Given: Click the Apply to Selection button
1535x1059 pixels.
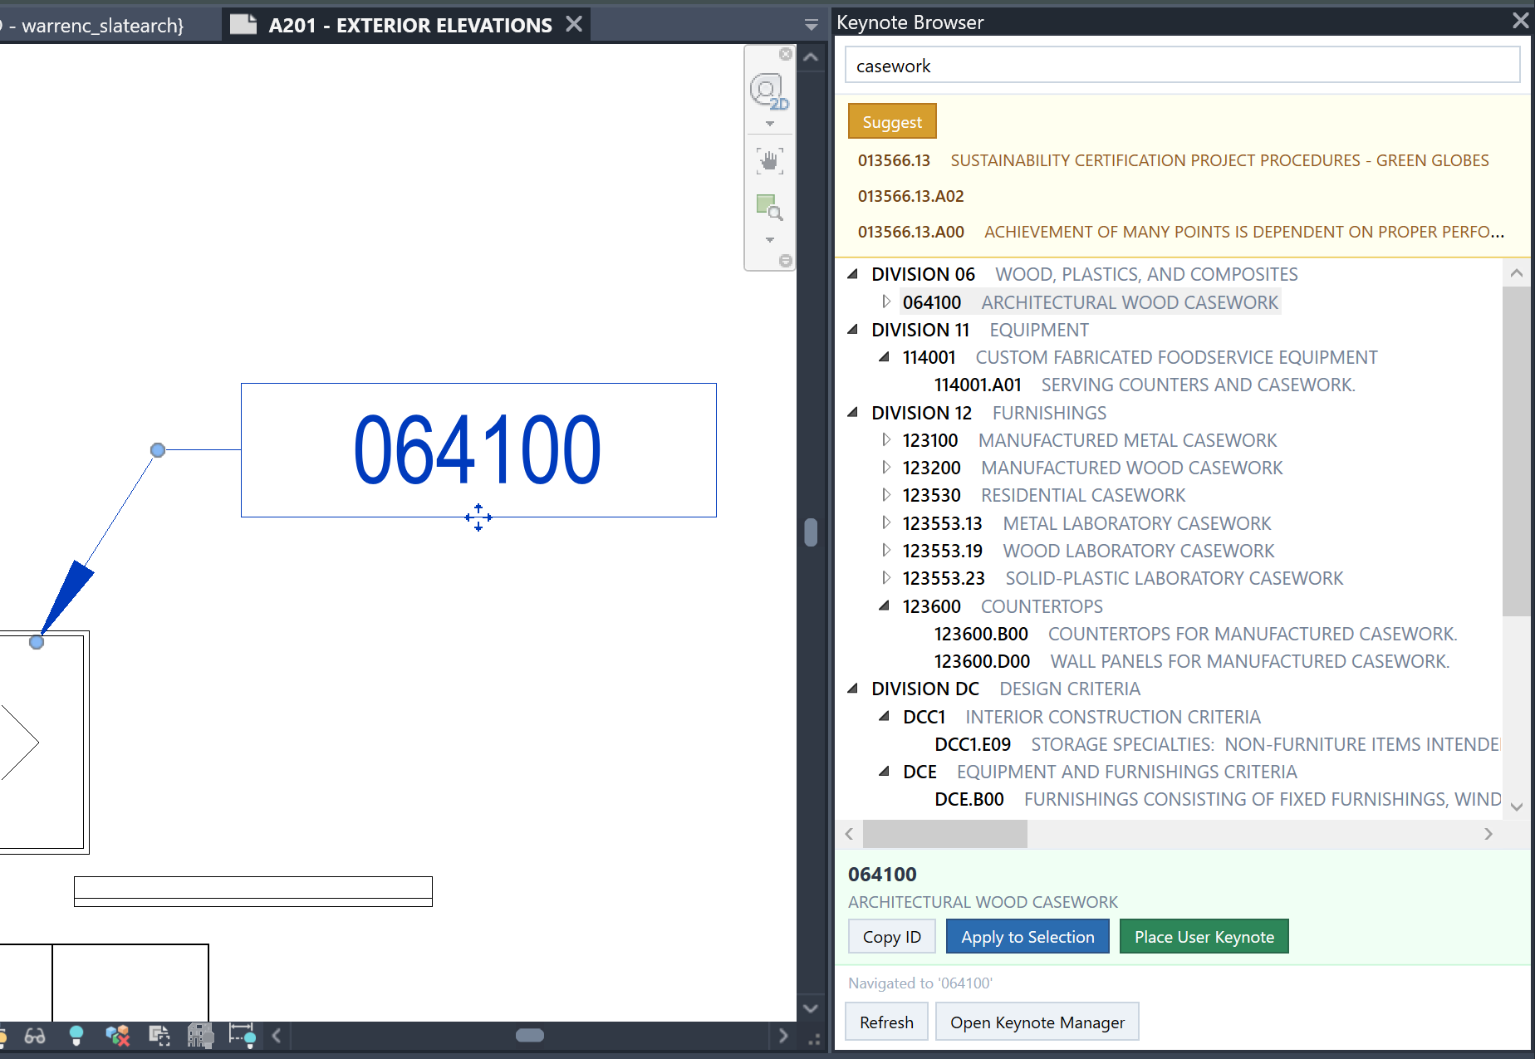Looking at the screenshot, I should pos(1027,937).
